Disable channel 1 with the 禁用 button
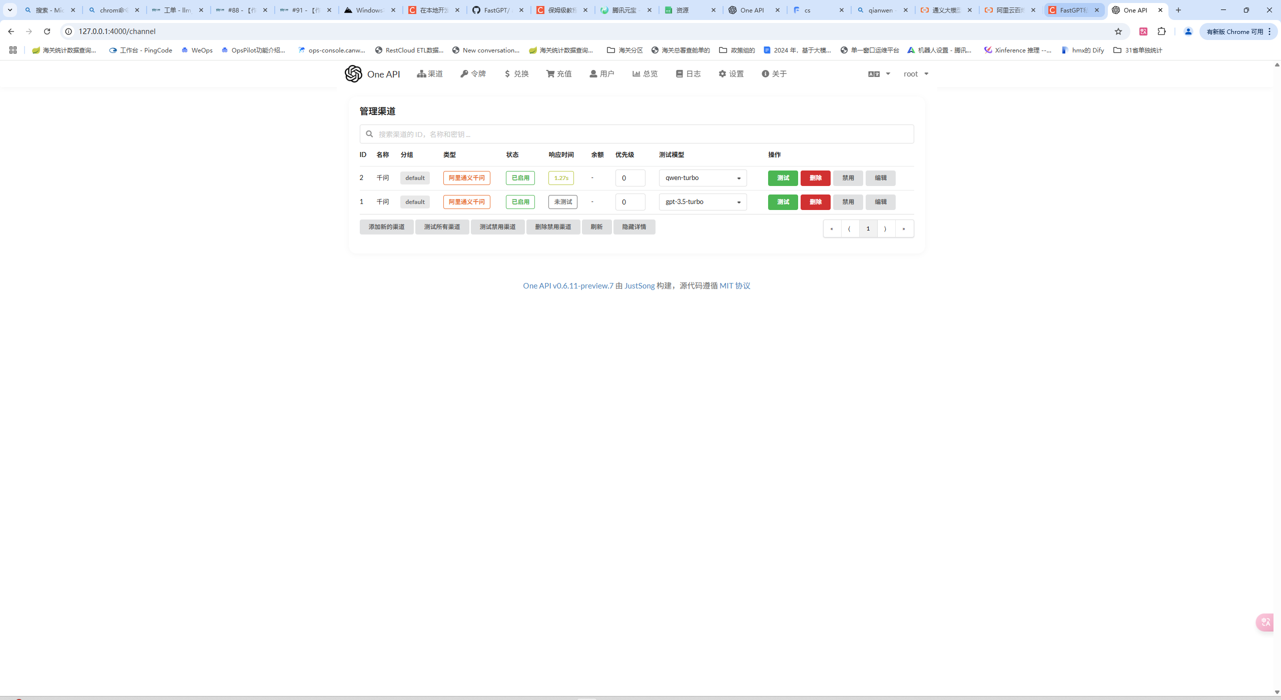 coord(848,202)
